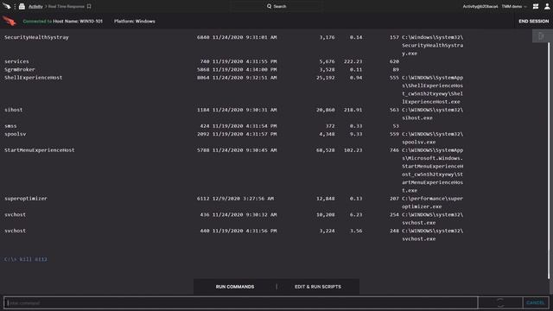Select memory value 68,528 for StartMenuExperienceHost

tap(325, 150)
